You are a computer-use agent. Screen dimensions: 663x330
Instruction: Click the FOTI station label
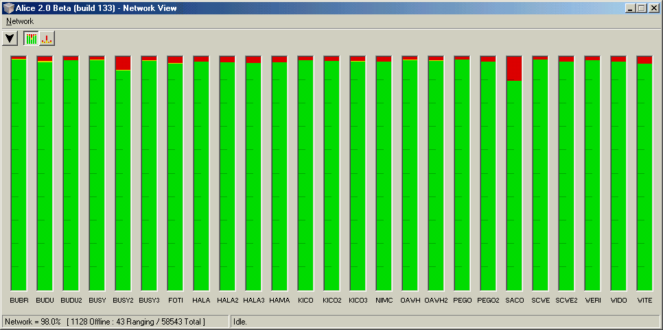tap(175, 301)
